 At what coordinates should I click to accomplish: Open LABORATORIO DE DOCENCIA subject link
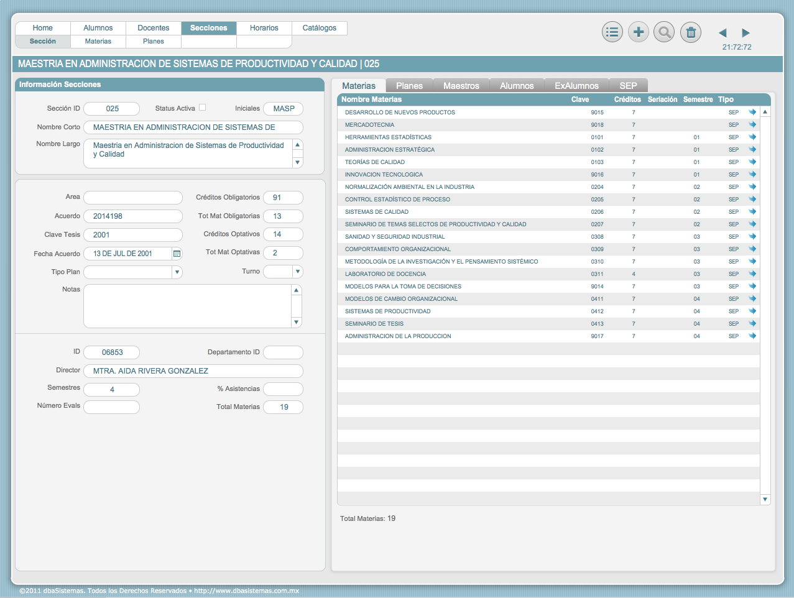coord(385,274)
